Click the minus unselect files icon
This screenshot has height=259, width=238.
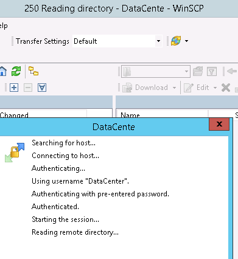[28, 88]
